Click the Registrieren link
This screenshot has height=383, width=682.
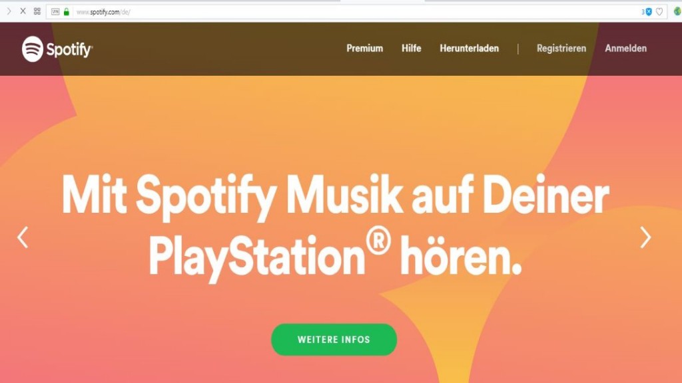[x=561, y=48]
